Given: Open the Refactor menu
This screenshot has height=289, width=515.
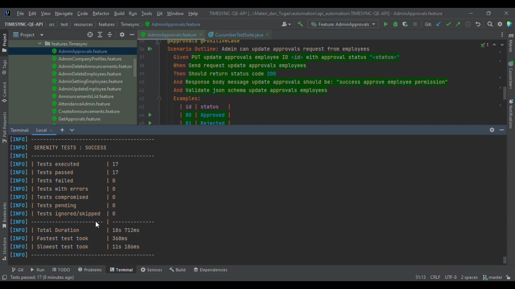Looking at the screenshot, I should (101, 13).
